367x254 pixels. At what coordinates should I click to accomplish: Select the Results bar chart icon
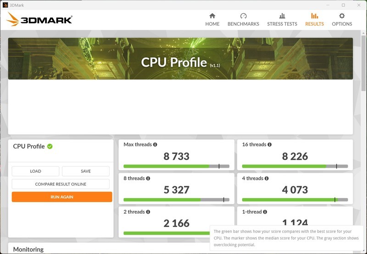[314, 16]
